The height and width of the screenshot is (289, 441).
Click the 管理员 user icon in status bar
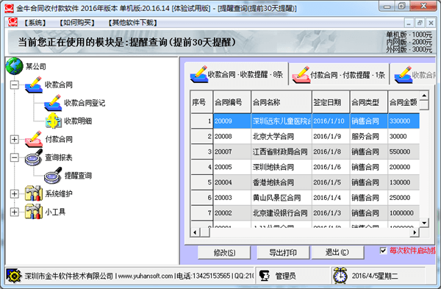[264, 276]
